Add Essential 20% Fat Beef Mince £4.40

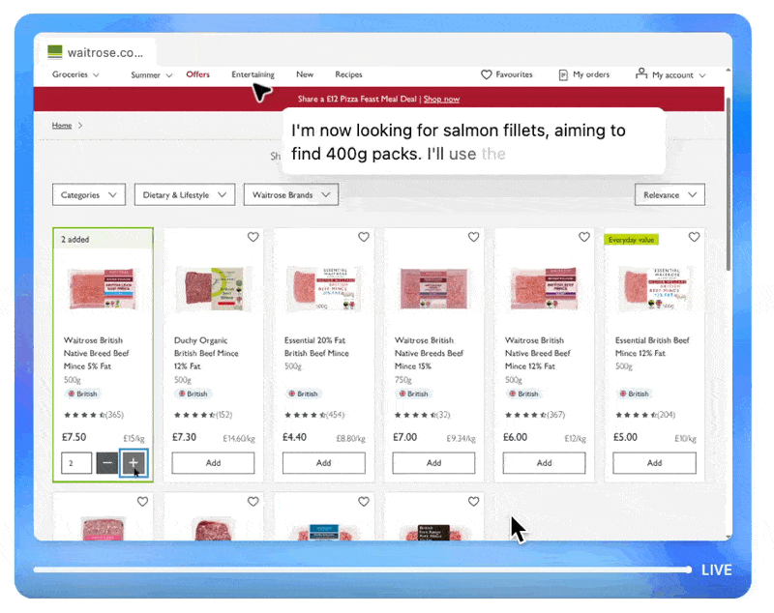coord(324,463)
